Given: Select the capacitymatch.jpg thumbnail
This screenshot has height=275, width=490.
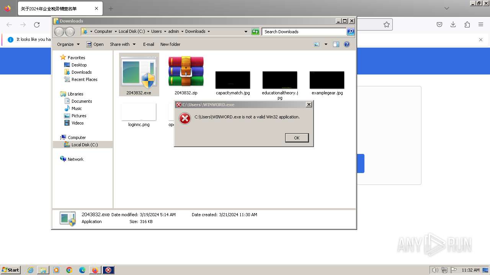Looking at the screenshot, I should pyautogui.click(x=233, y=80).
